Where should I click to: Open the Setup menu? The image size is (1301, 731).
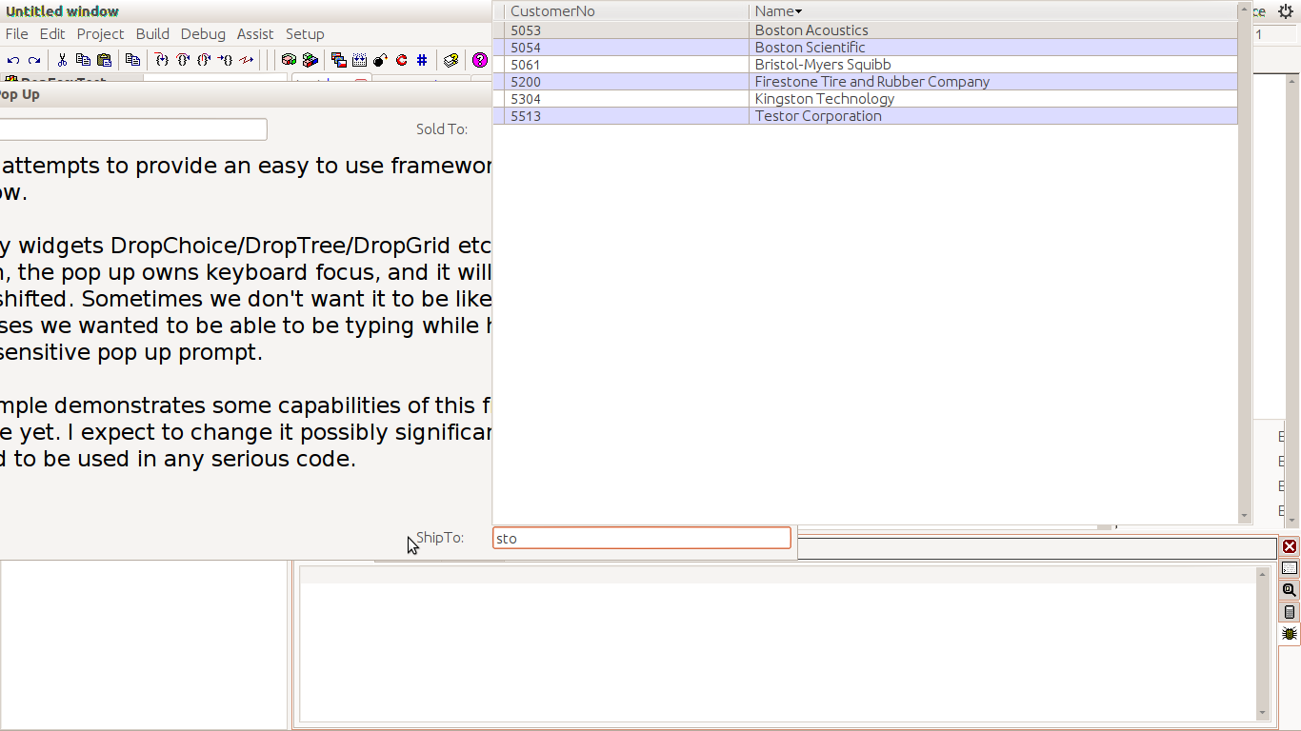click(305, 34)
